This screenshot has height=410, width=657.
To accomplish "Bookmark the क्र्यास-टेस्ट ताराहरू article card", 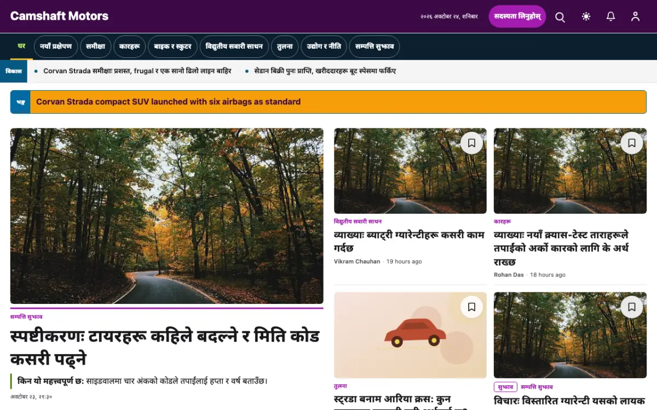I will [x=631, y=143].
